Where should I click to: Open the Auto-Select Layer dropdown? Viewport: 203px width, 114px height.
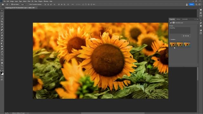(23, 4)
